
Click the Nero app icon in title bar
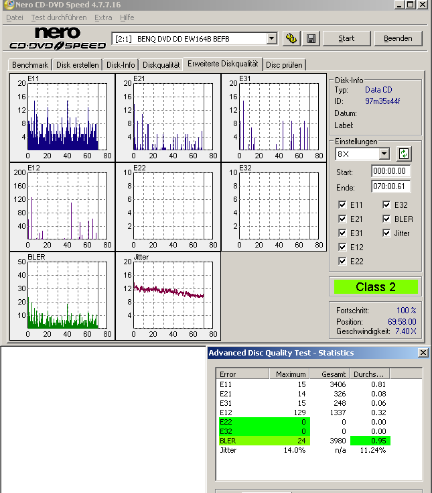point(7,5)
